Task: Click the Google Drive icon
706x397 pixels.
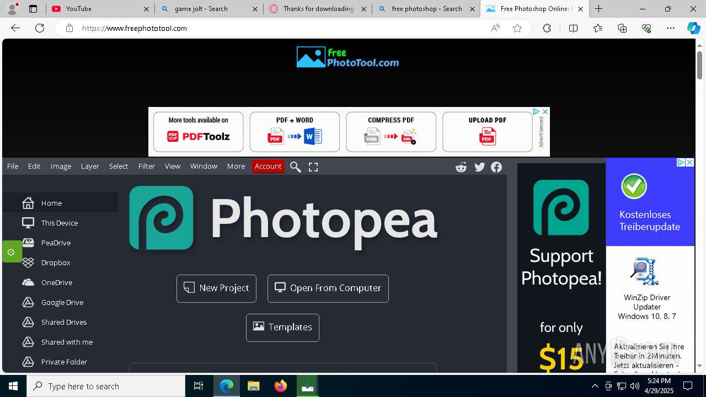Action: coord(28,302)
